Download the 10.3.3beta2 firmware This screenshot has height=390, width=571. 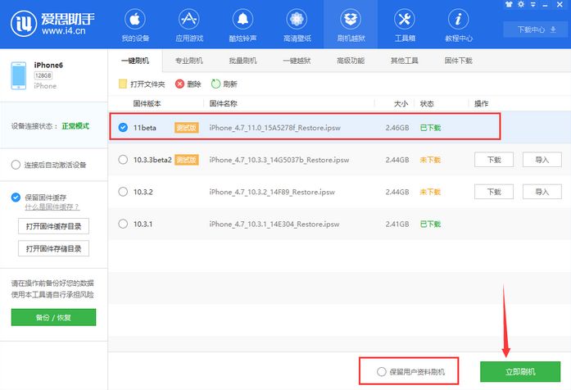point(494,160)
